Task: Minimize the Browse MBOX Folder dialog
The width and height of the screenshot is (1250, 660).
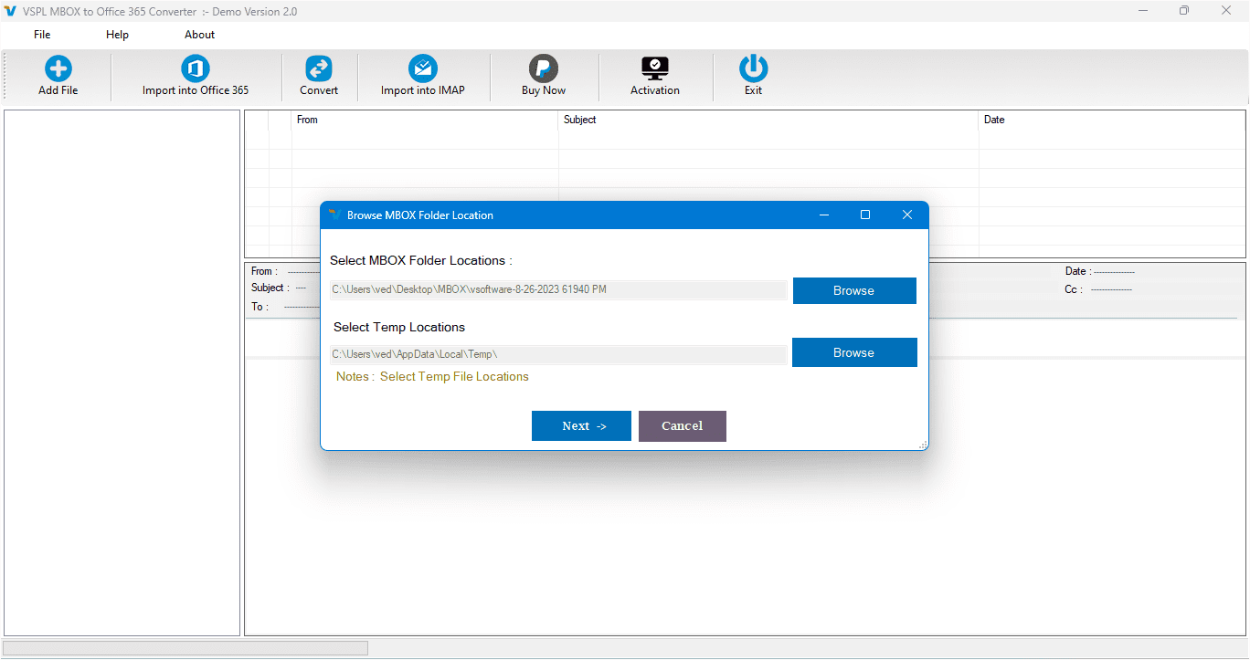Action: tap(824, 215)
